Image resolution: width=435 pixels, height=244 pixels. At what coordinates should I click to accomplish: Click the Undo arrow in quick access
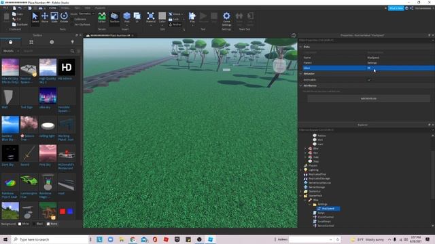point(20,8)
